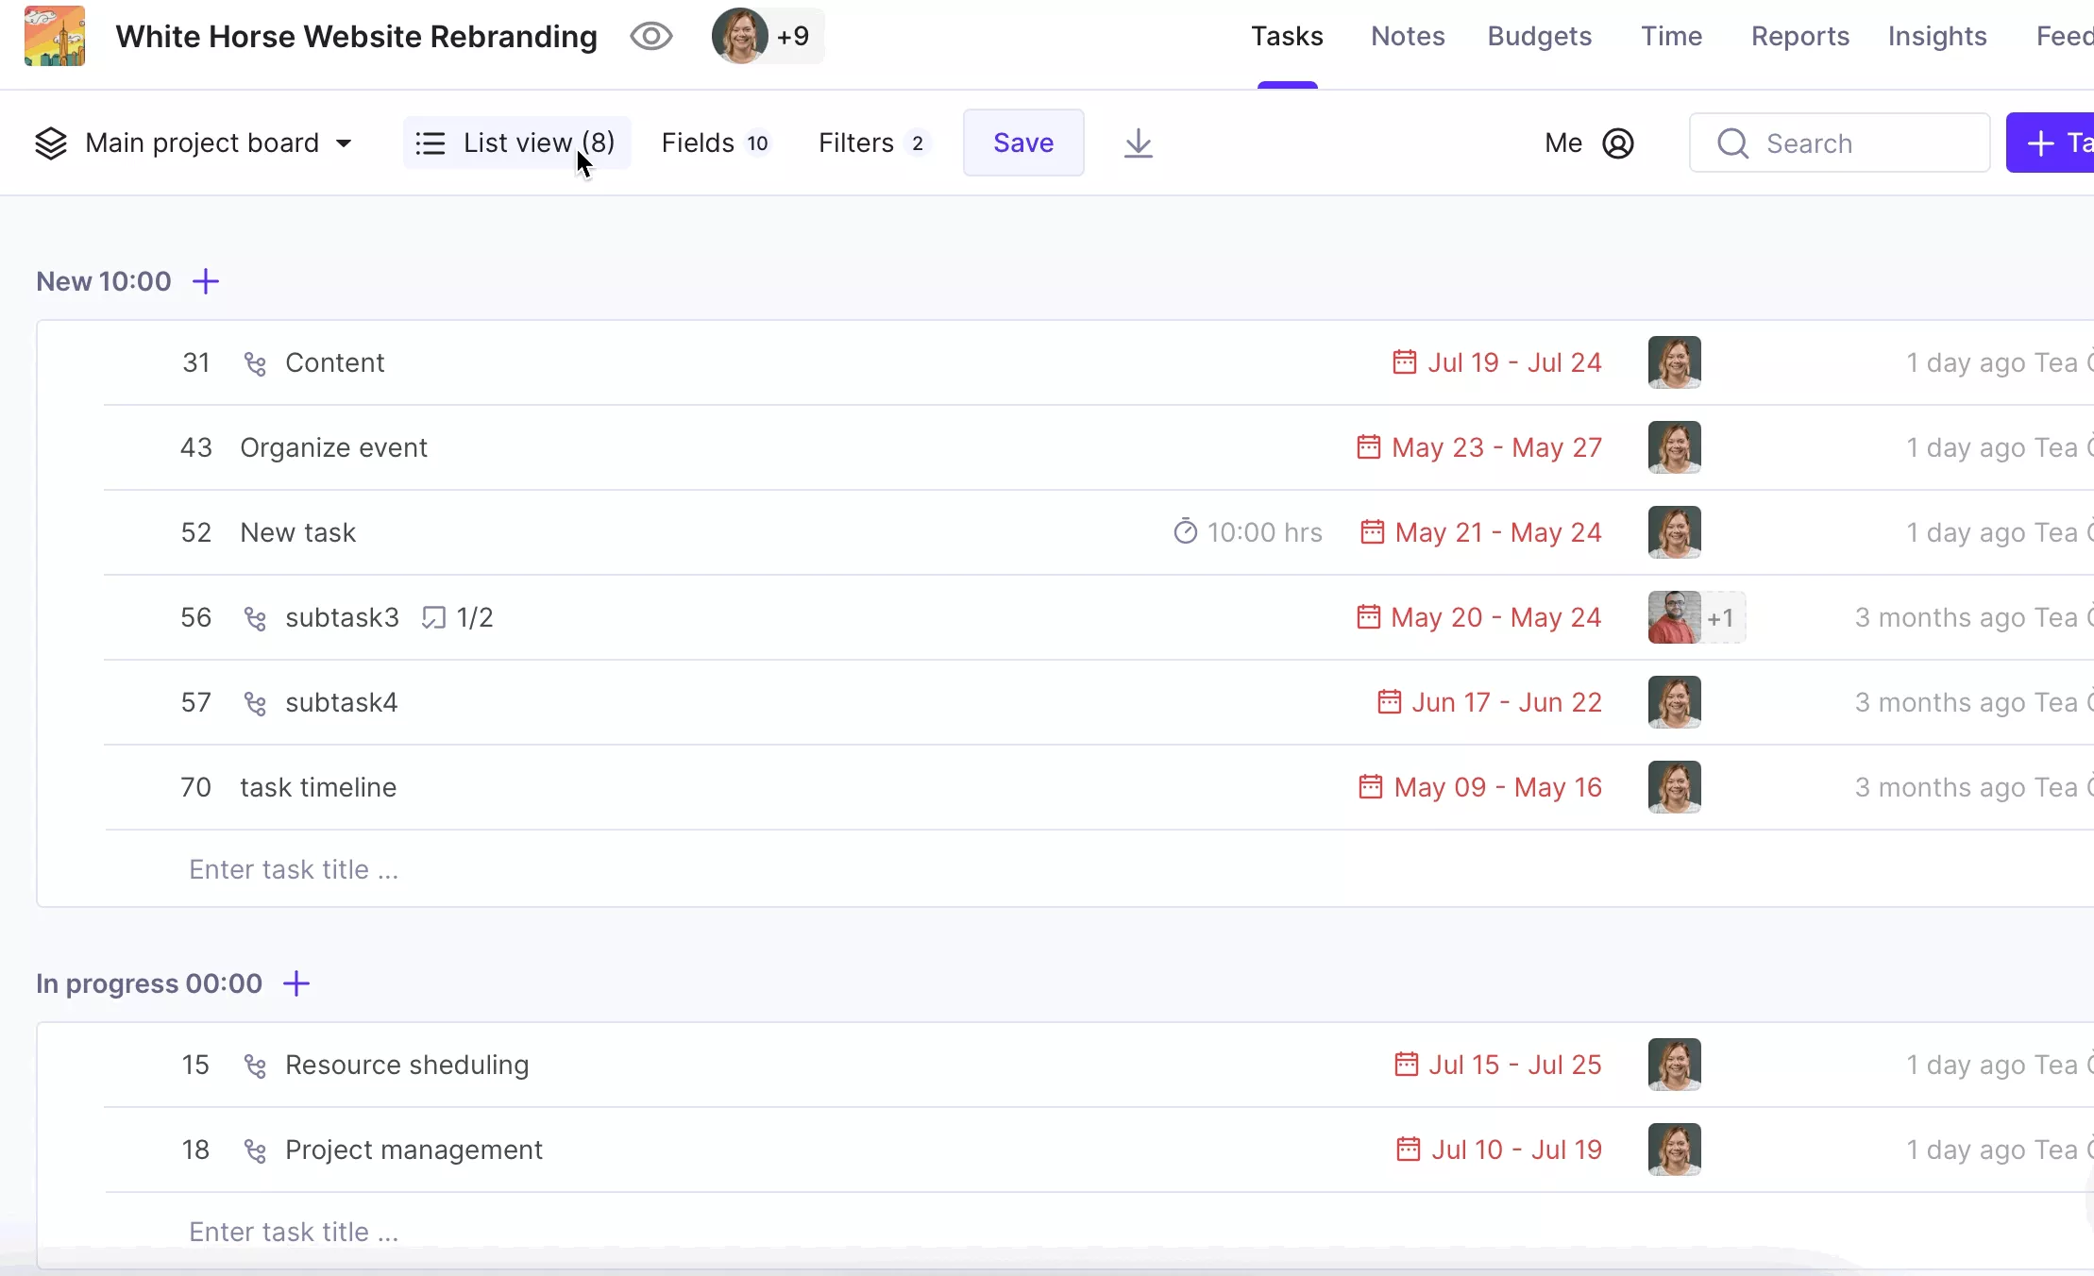Click the calendar icon for Jul 19 - Jul 24

point(1404,362)
